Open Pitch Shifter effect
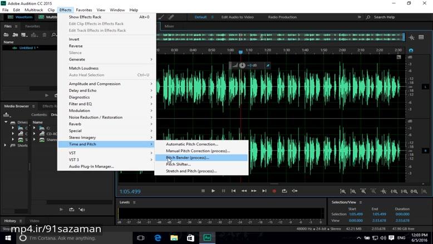Screen dimensions: 433x244 (201, 164)
